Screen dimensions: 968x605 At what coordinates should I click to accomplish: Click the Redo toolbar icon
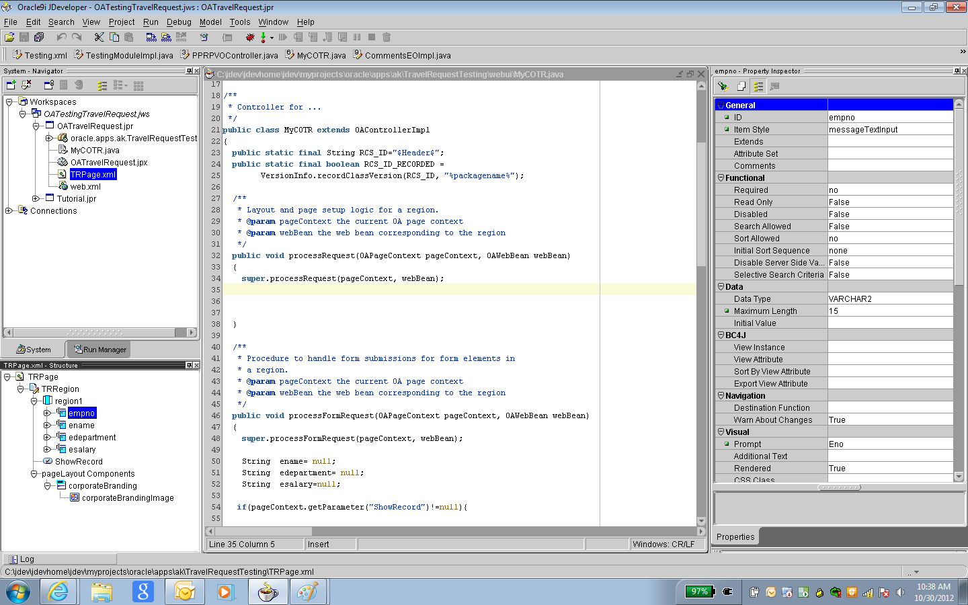pos(77,38)
